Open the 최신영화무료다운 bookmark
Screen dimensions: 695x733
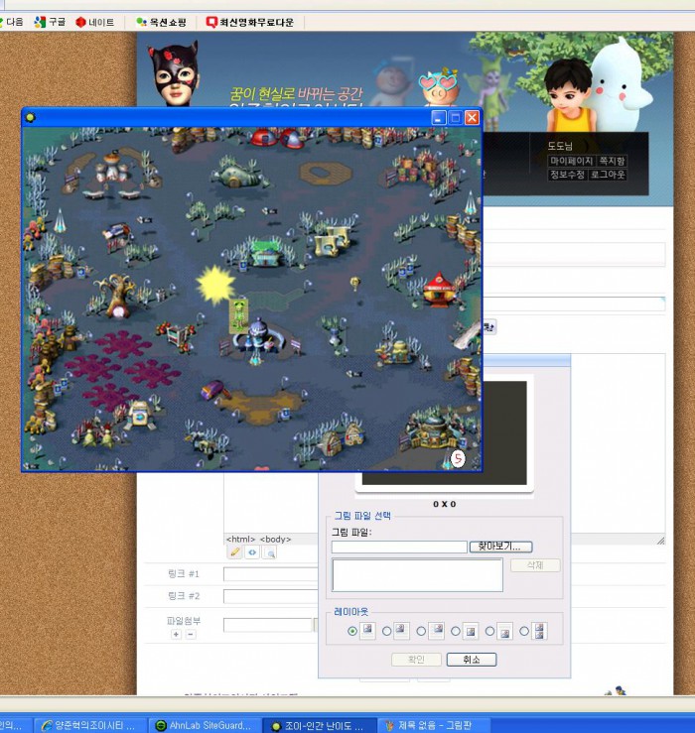[x=249, y=22]
